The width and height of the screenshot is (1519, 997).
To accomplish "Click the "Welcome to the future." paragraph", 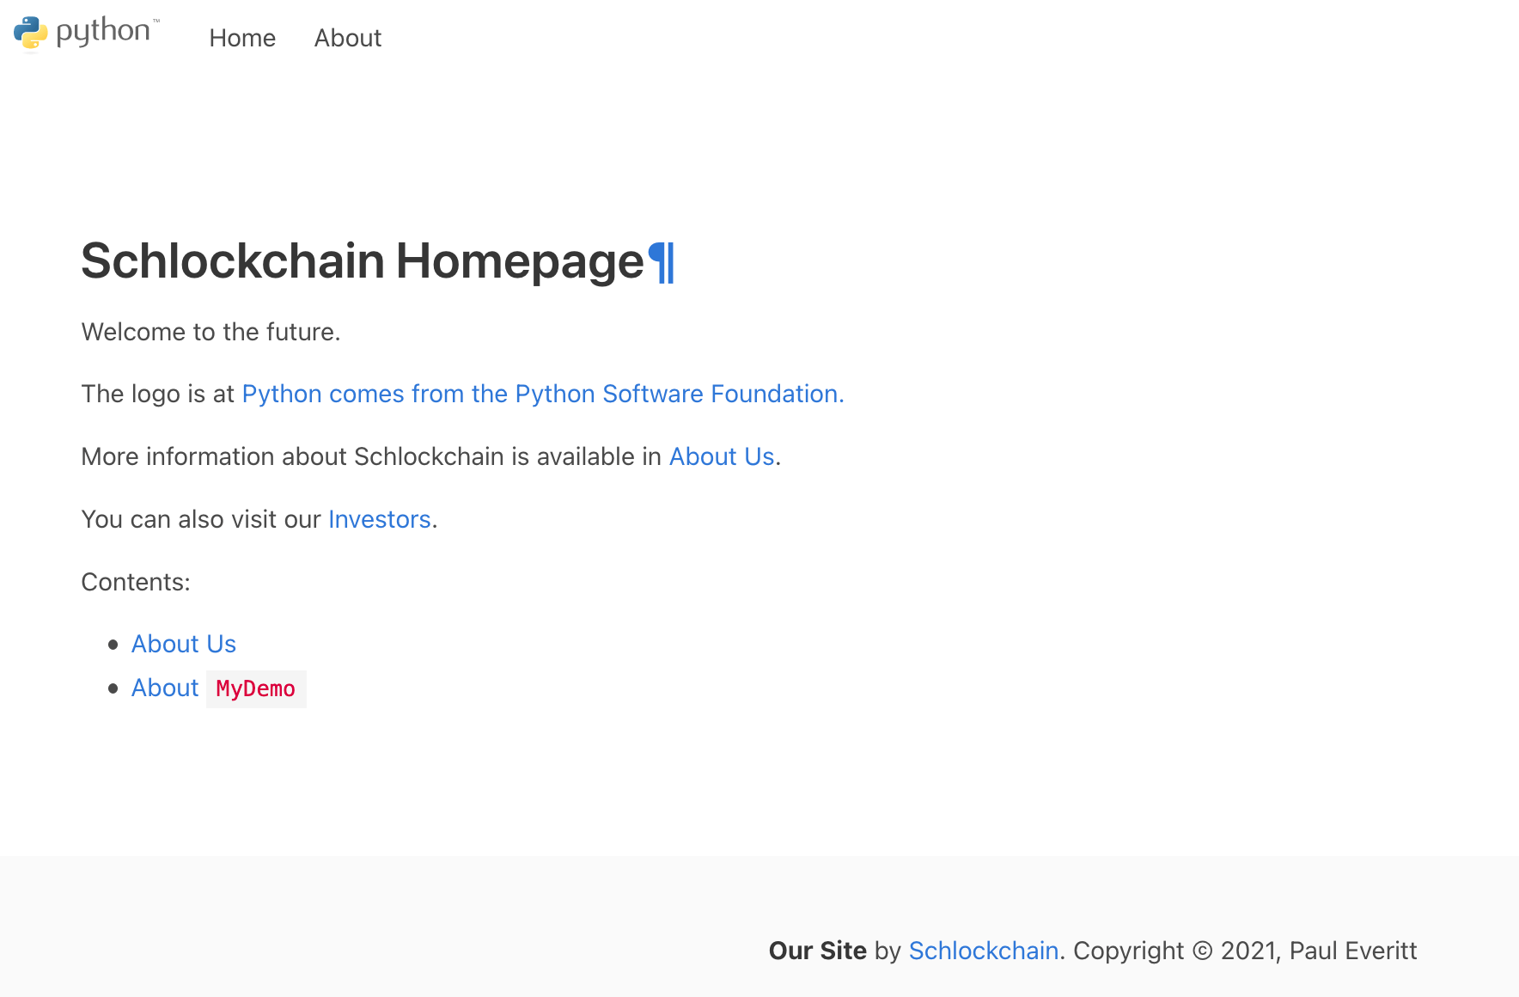I will [210, 332].
